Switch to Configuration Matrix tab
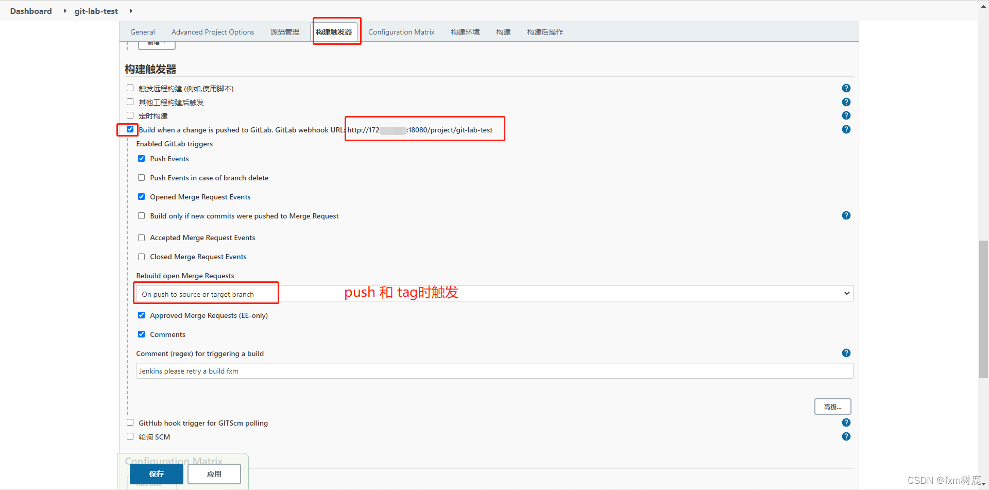This screenshot has width=989, height=490. (401, 32)
